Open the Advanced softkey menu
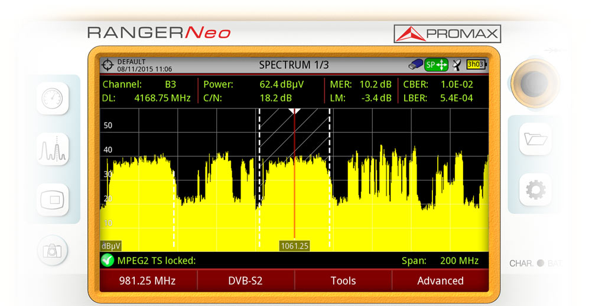This screenshot has height=306, width=605. (x=440, y=281)
